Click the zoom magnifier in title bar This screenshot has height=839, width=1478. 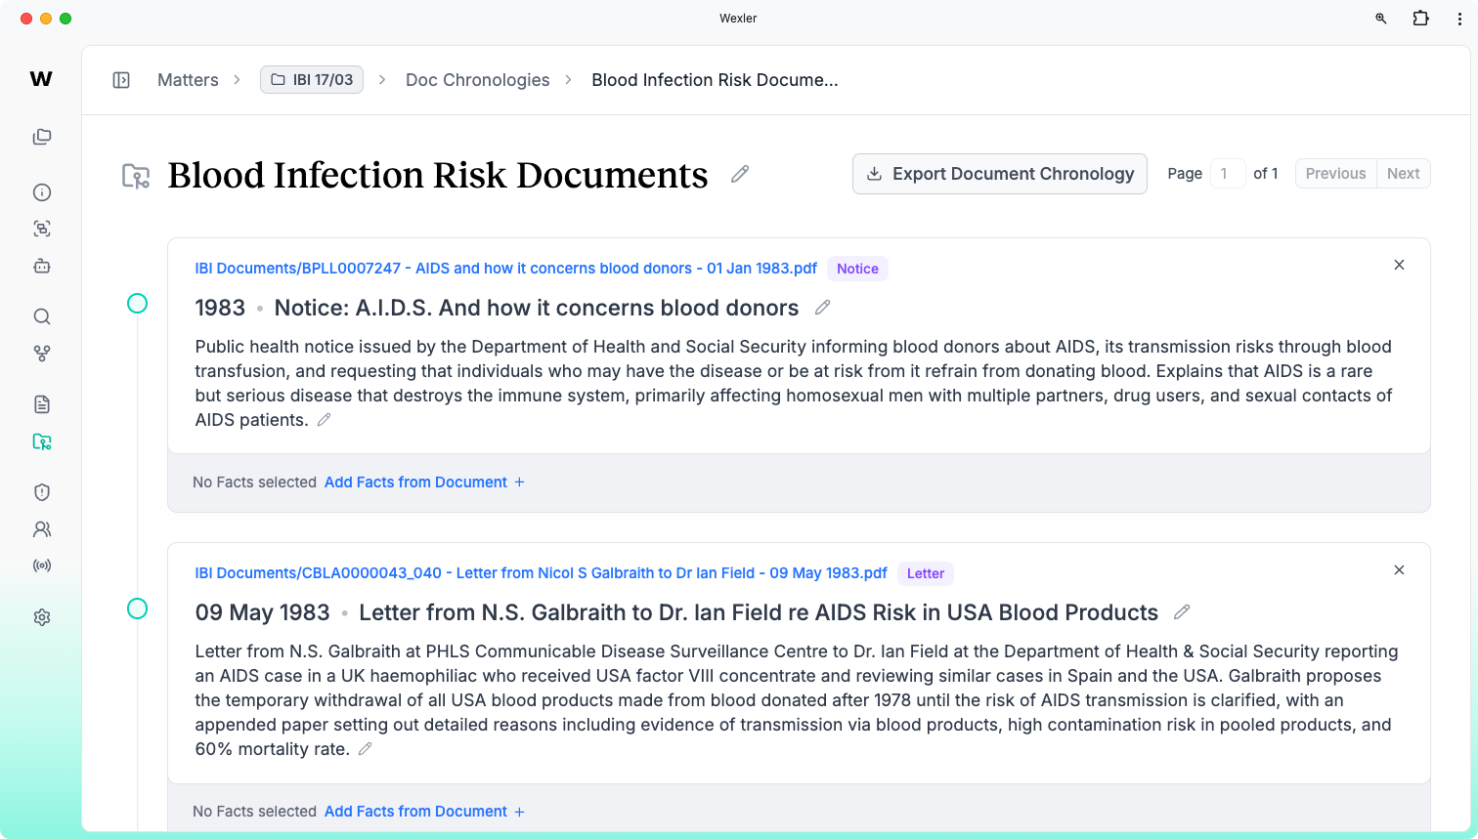click(1381, 19)
